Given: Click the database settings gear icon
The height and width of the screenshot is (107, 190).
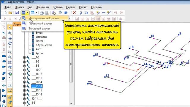Looking at the screenshot, I should (x=53, y=12).
